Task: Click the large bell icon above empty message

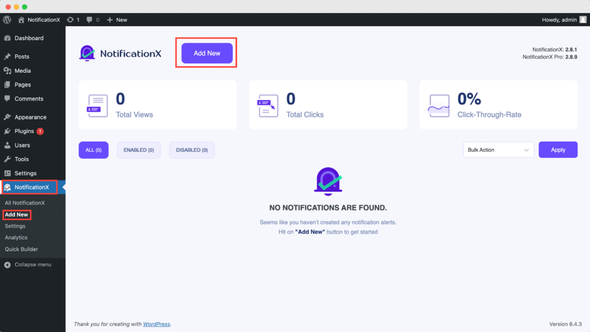Action: [328, 181]
